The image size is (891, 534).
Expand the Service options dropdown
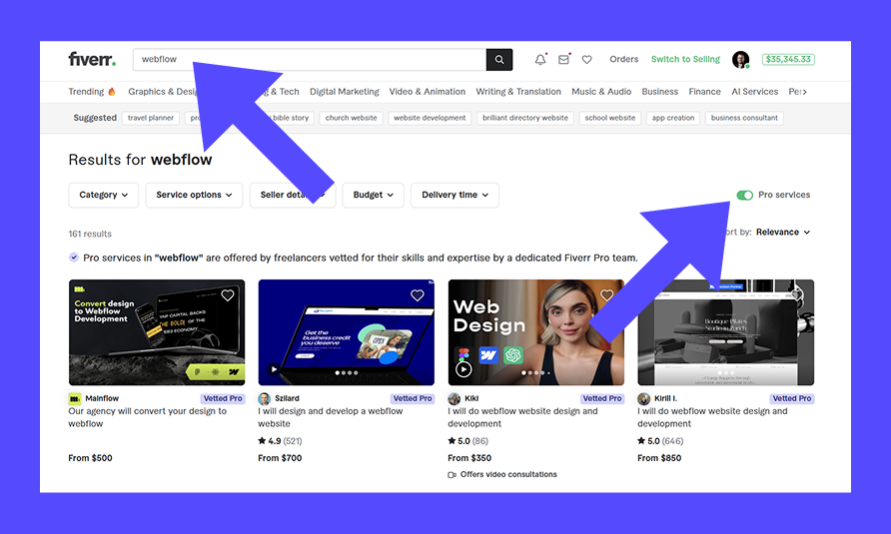(195, 195)
